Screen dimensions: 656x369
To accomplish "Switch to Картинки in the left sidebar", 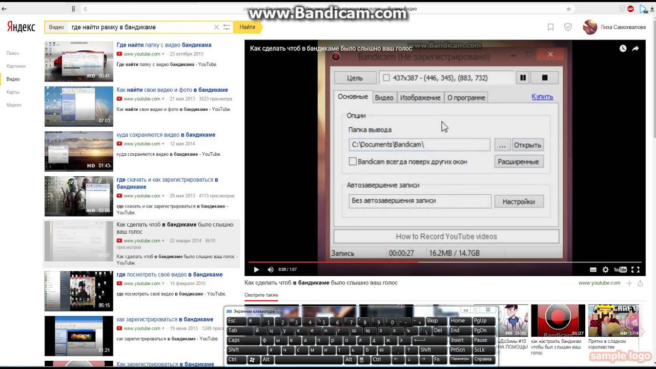I will [16, 66].
